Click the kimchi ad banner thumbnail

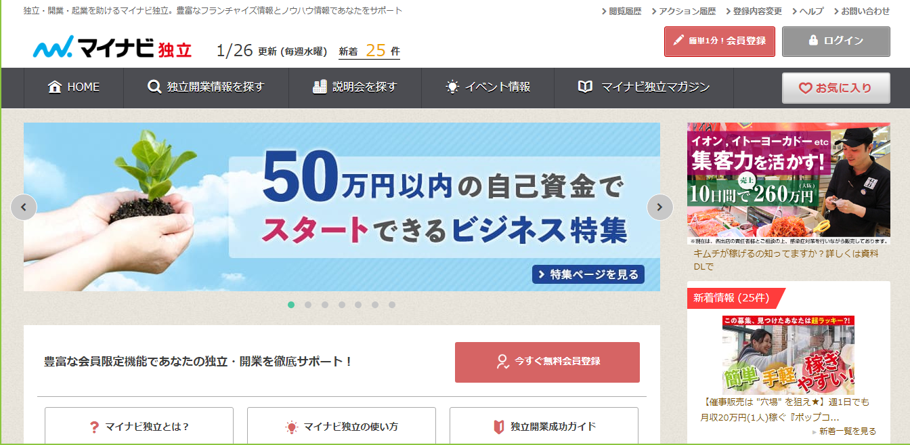click(788, 184)
